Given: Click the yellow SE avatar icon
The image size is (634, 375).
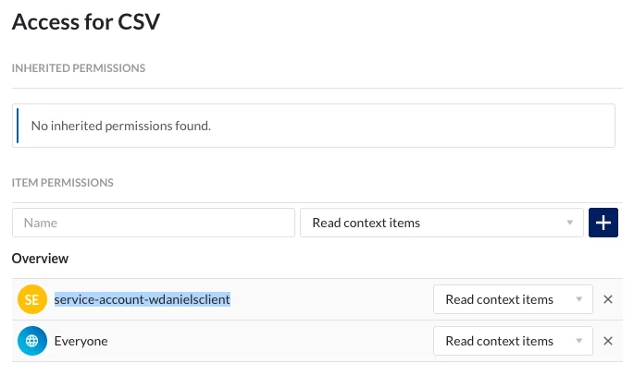Looking at the screenshot, I should pos(31,299).
